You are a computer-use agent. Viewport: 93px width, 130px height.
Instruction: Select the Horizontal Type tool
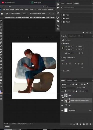[x=1, y=71]
